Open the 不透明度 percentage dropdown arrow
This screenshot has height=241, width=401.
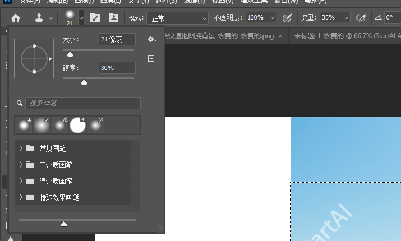coord(272,18)
